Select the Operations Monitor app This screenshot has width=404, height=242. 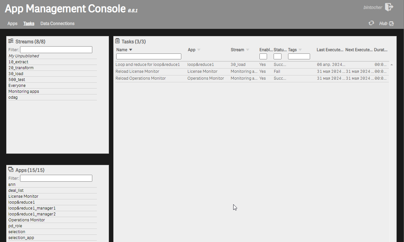[x=26, y=220]
